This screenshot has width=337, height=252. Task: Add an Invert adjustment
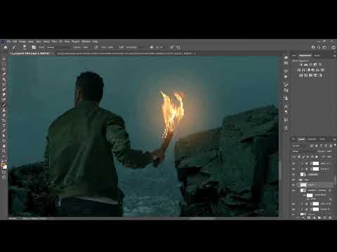tap(301, 76)
